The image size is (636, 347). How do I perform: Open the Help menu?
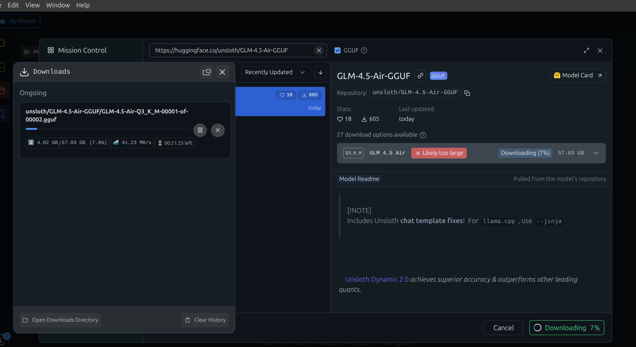83,5
